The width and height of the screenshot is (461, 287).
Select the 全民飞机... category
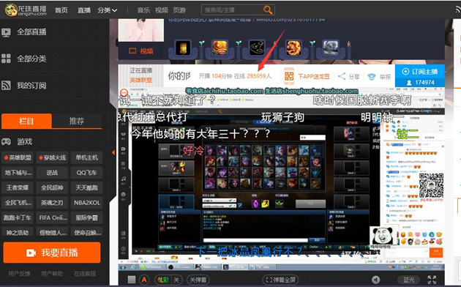coord(18,203)
